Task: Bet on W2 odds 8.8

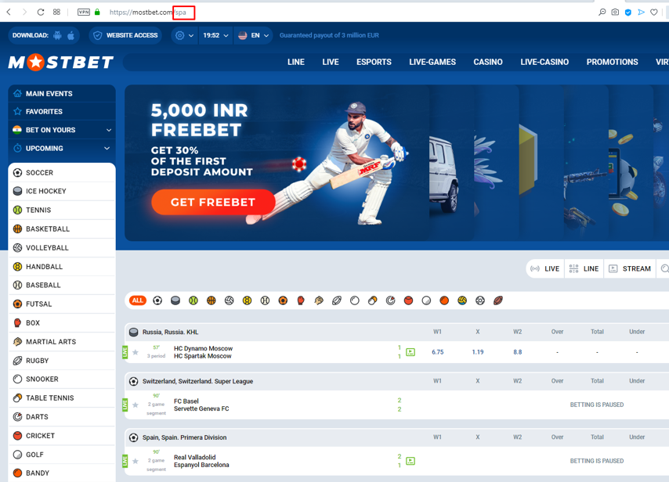Action: [x=518, y=352]
